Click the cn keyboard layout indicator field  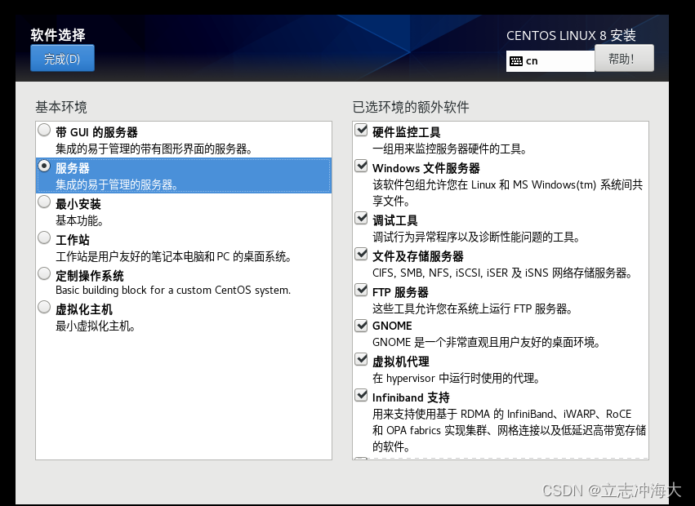(550, 61)
